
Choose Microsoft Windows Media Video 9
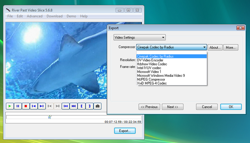coord(172,76)
